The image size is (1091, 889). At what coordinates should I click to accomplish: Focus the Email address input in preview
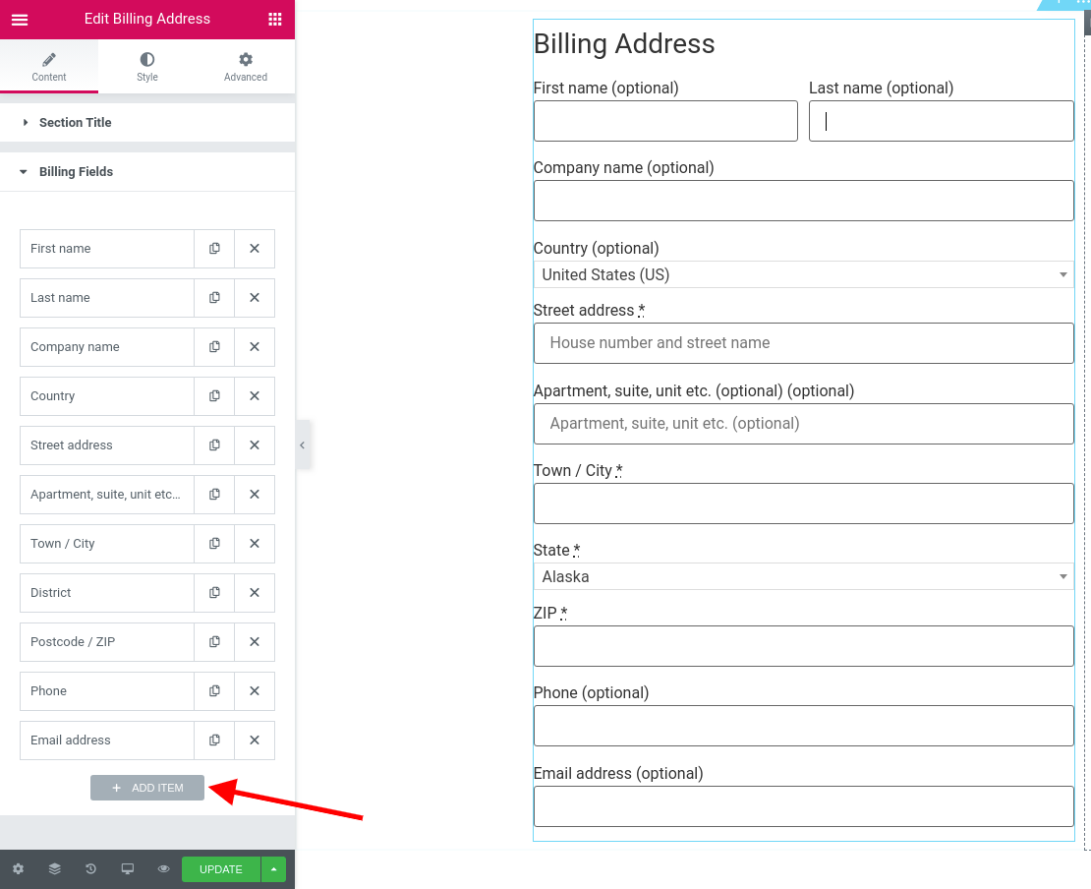804,806
